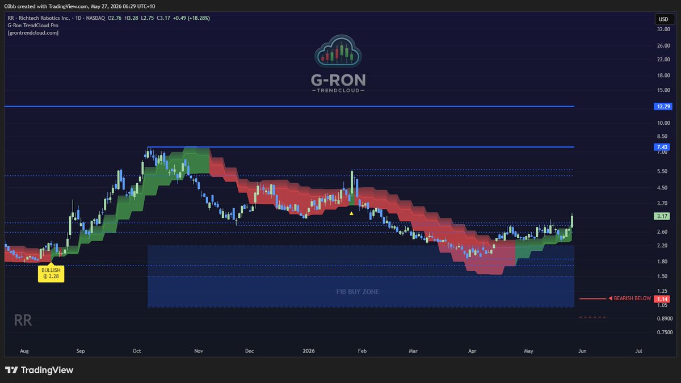Click the 3.70 price axis label
The image size is (681, 383).
pos(663,203)
